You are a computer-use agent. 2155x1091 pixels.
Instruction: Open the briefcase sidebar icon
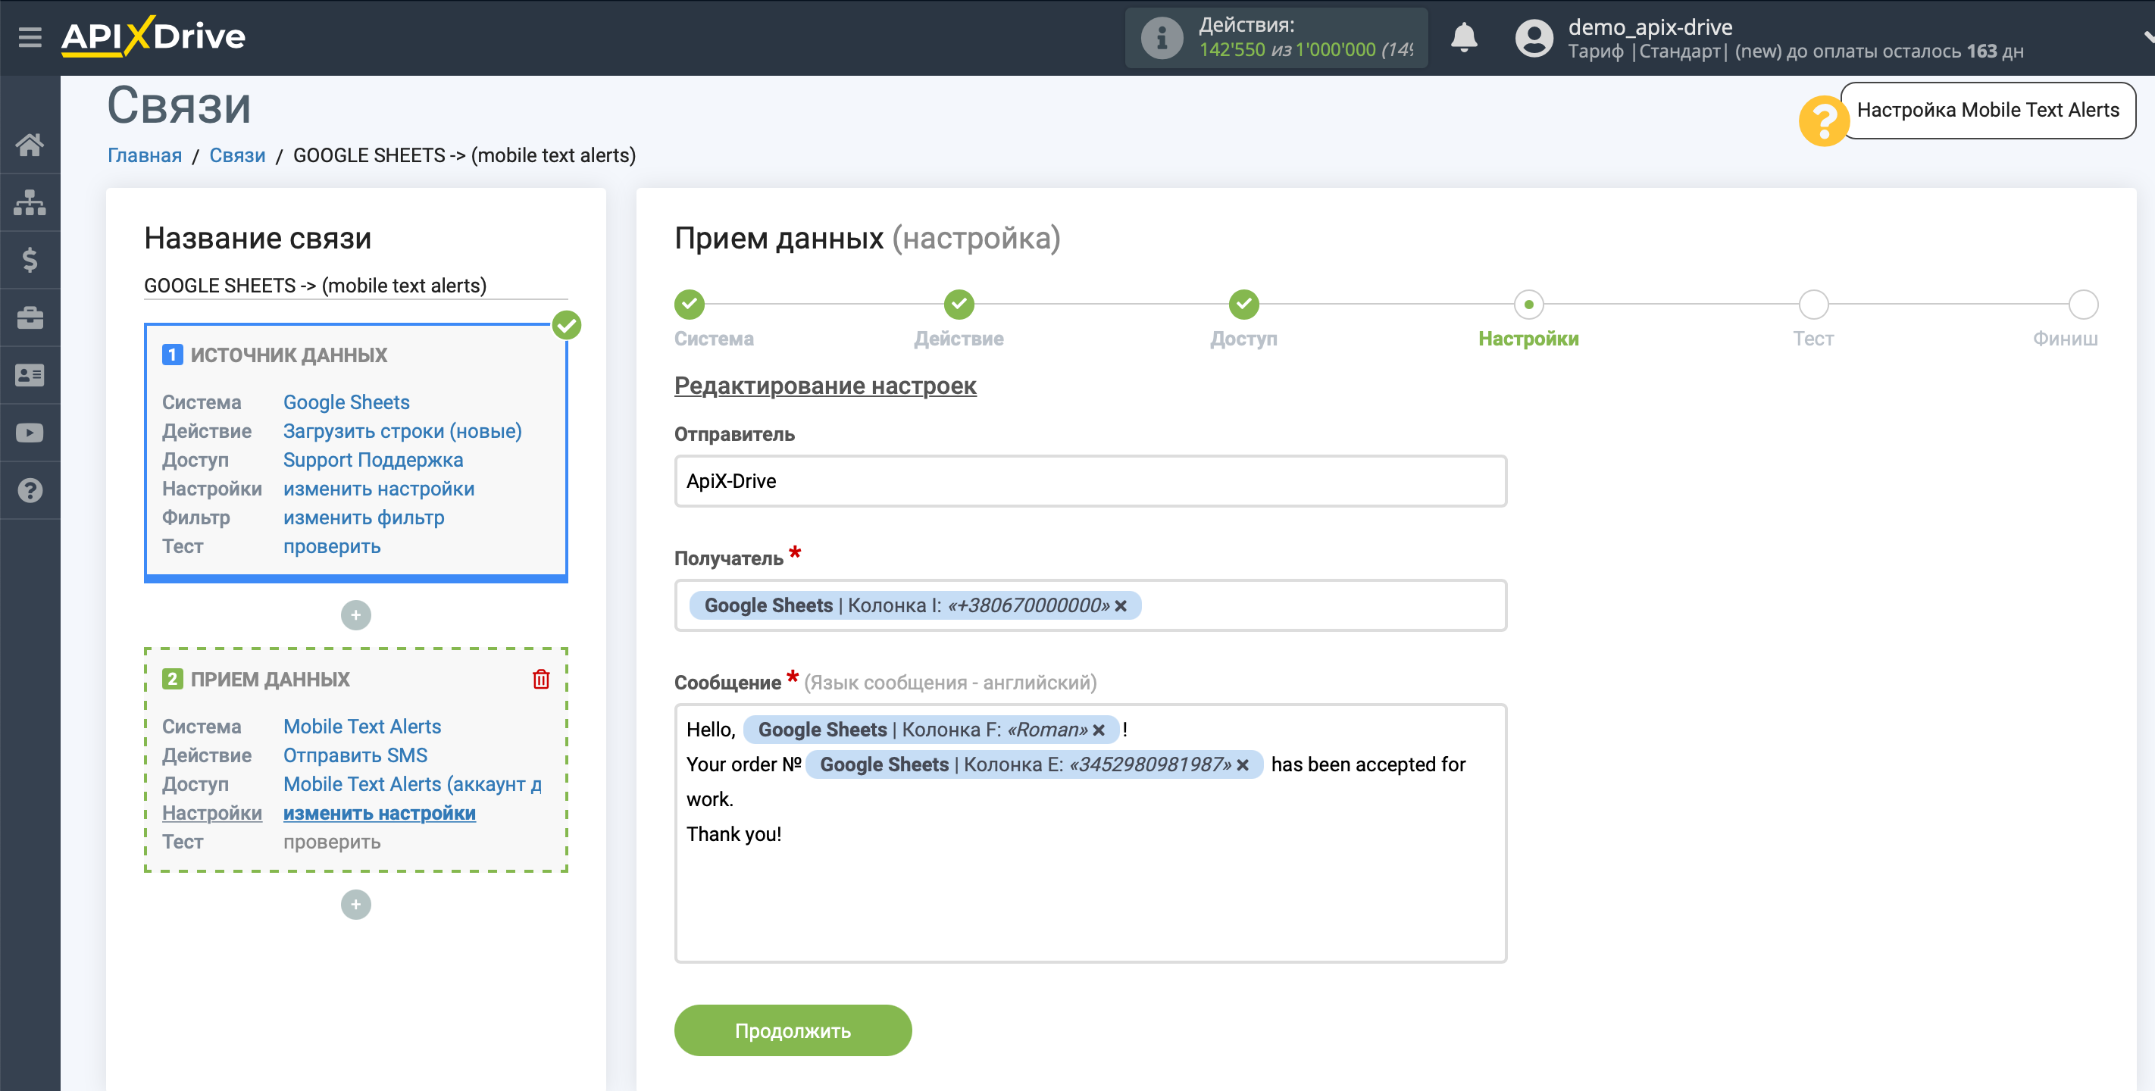point(30,317)
